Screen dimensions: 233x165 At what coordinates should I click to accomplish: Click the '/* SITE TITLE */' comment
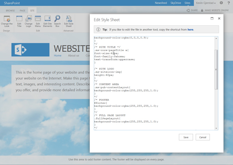(x=107, y=47)
